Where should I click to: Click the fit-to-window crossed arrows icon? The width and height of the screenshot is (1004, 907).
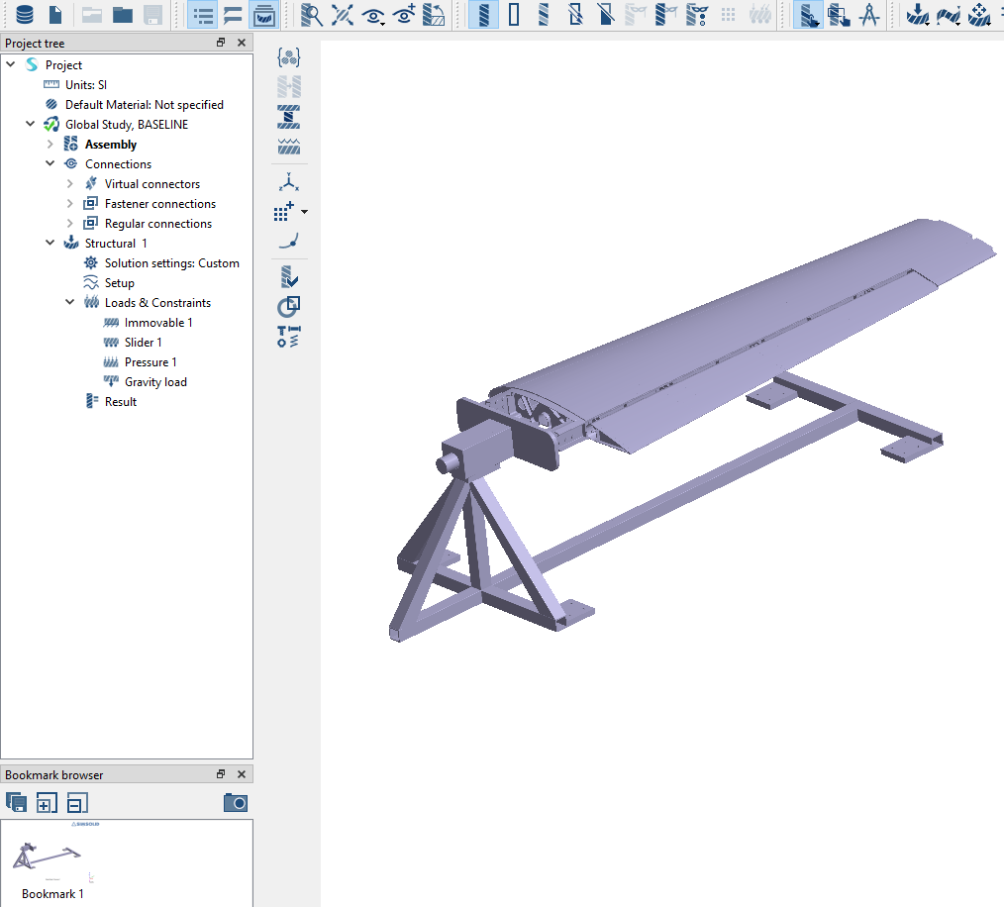coord(343,15)
